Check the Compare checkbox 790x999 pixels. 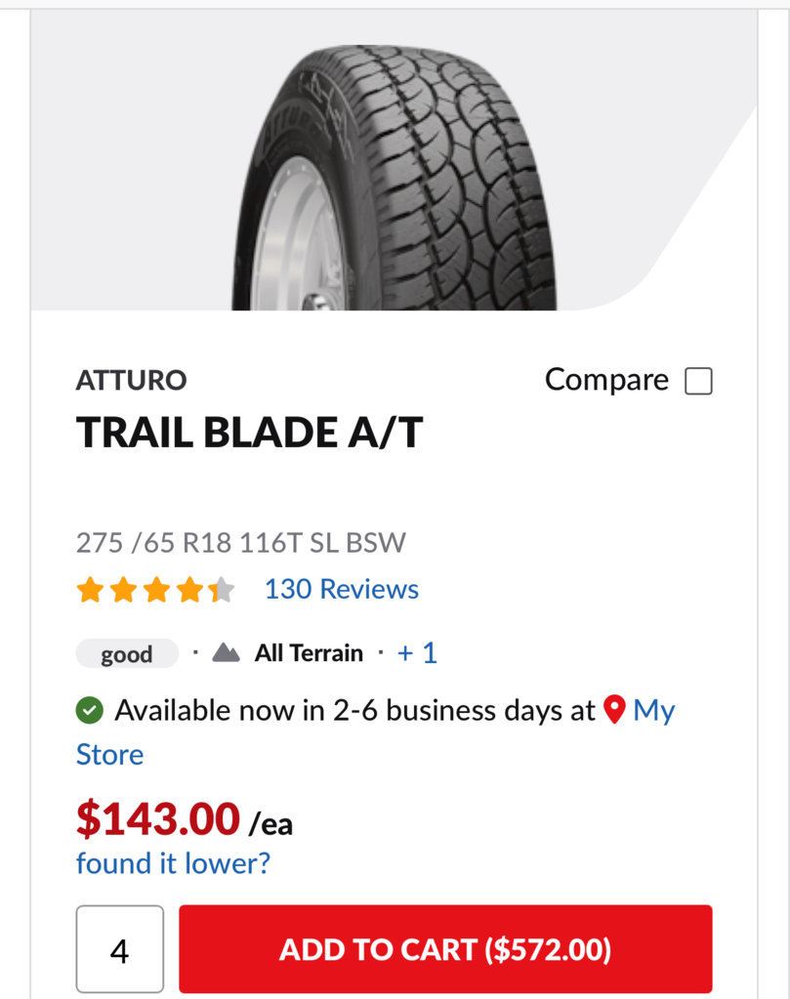698,381
